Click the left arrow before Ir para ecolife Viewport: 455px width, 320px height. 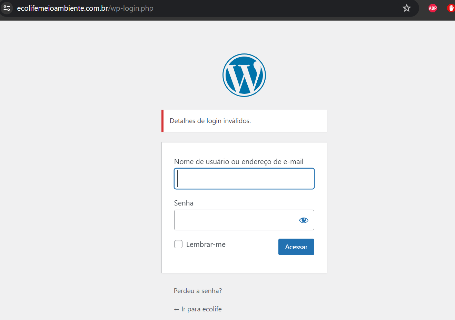point(176,309)
